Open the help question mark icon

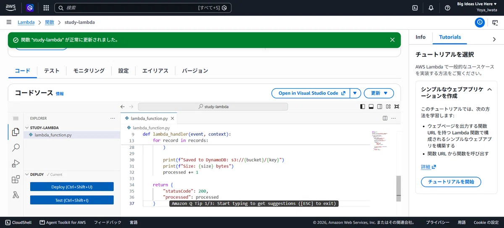click(x=447, y=8)
